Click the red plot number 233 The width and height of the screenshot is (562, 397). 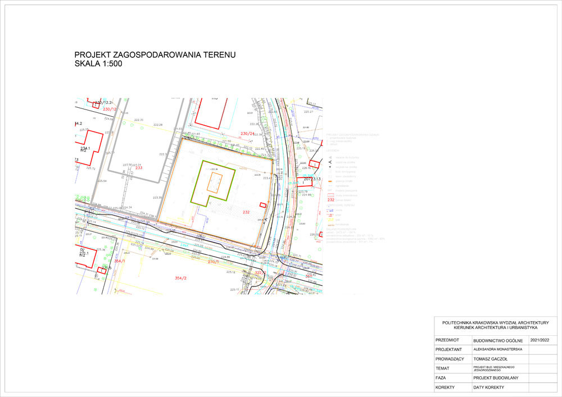pos(139,168)
